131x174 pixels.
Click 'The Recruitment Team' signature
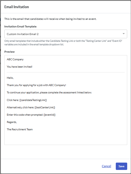coord(20,129)
